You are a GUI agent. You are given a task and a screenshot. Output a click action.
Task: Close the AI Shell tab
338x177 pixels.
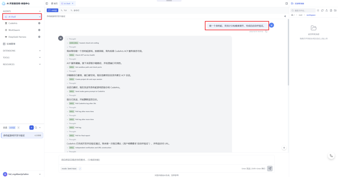pyautogui.click(x=73, y=3)
